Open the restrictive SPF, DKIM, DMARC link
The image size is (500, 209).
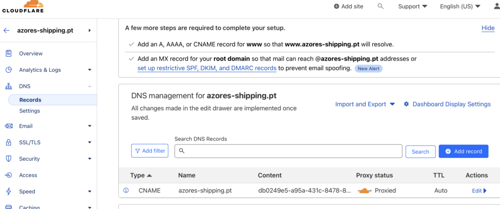pos(207,68)
